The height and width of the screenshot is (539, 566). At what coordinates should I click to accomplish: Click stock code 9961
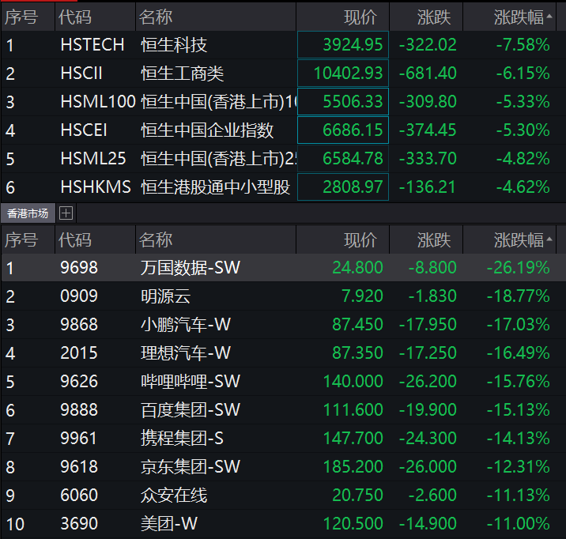pyautogui.click(x=79, y=439)
